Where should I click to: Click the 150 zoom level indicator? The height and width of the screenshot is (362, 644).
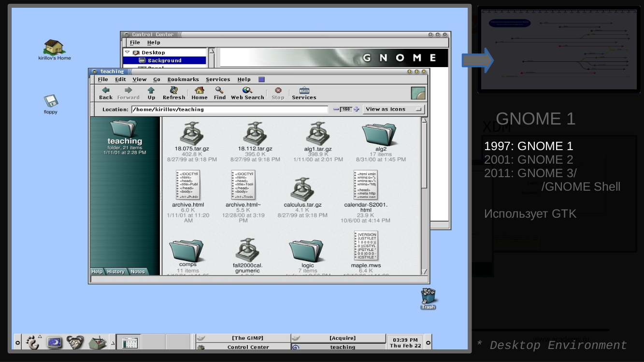346,109
